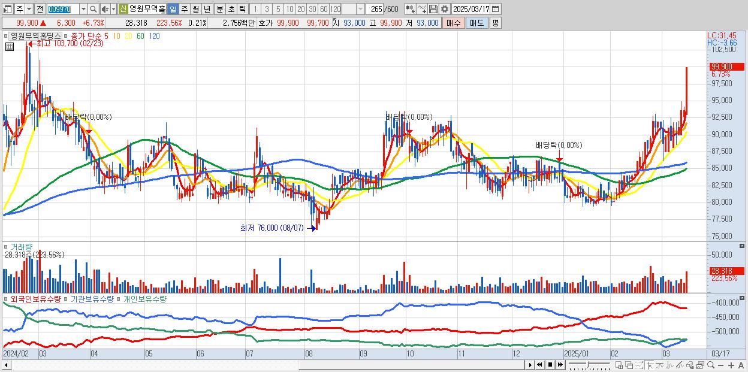748x372 pixels.
Task: Select the 120 interval toggle button
Action: [335, 9]
